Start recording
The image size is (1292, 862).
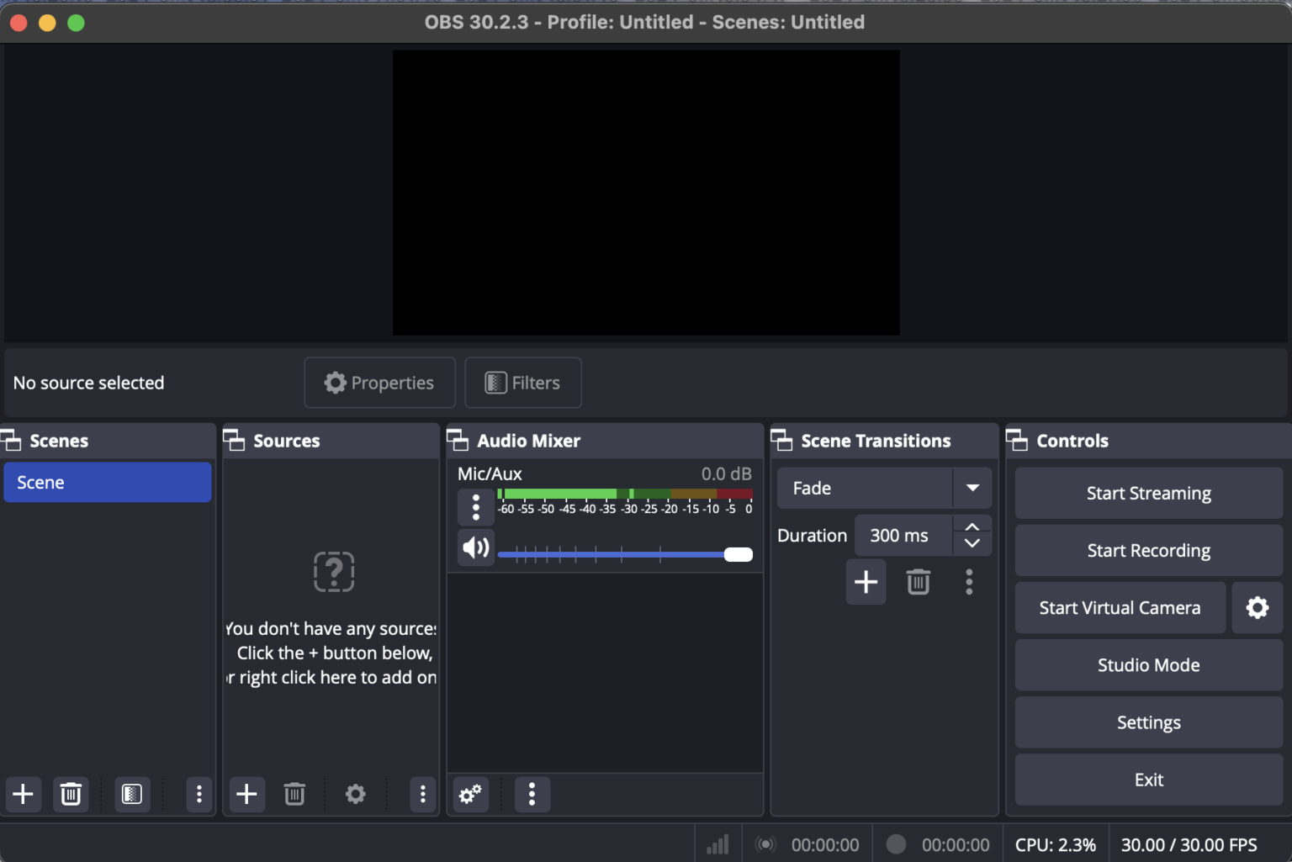(1148, 550)
